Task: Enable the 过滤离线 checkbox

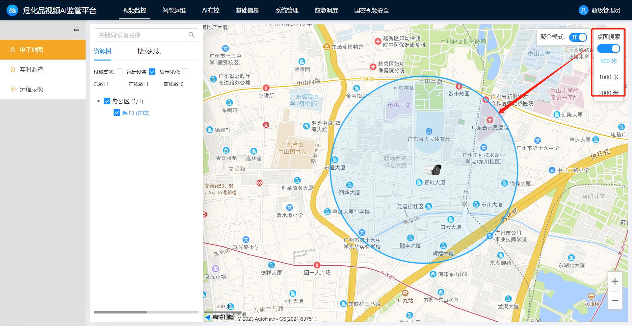Action: pos(119,72)
